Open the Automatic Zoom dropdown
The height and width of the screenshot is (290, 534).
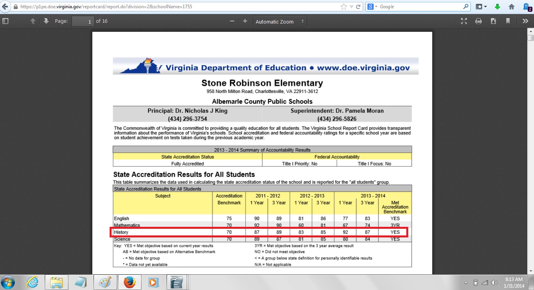(x=280, y=22)
